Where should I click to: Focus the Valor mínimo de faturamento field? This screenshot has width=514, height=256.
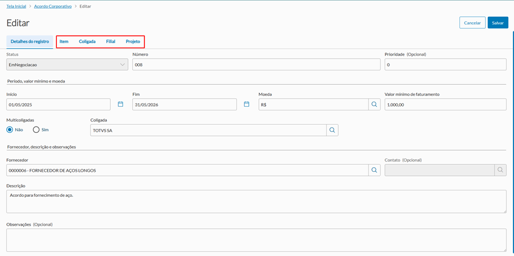click(445, 104)
